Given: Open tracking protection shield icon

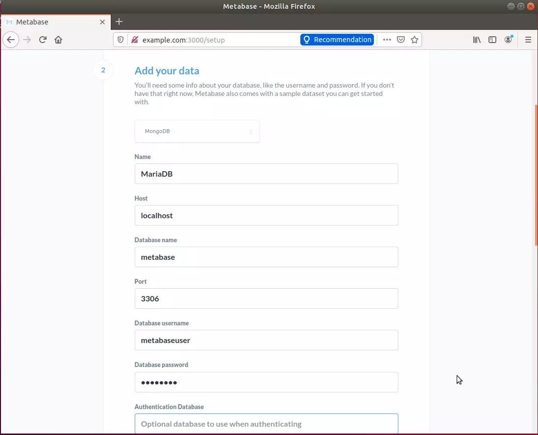Looking at the screenshot, I should point(121,40).
